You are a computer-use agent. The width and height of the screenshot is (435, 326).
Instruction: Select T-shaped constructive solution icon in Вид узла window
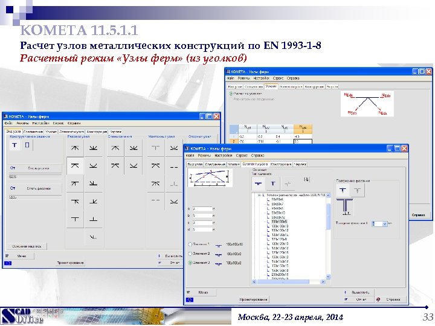pos(14,145)
